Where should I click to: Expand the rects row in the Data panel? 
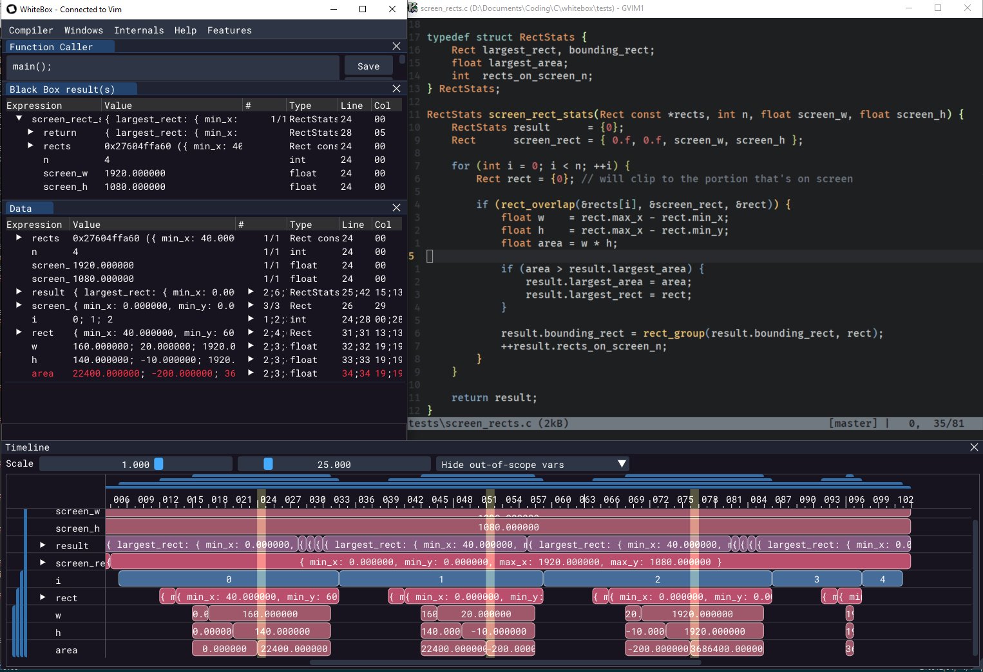click(18, 238)
